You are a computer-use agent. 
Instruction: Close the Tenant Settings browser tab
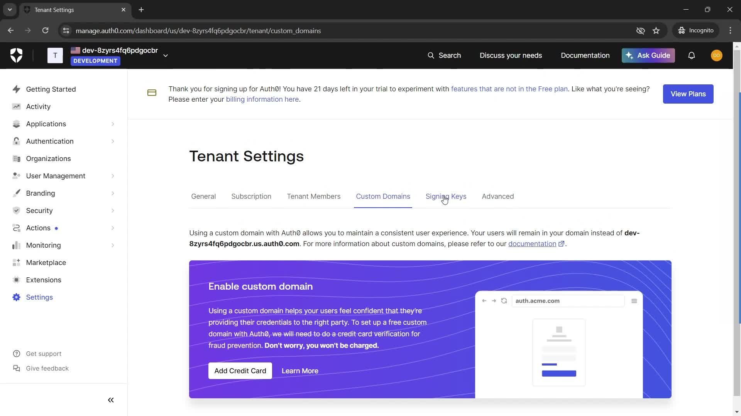point(123,10)
